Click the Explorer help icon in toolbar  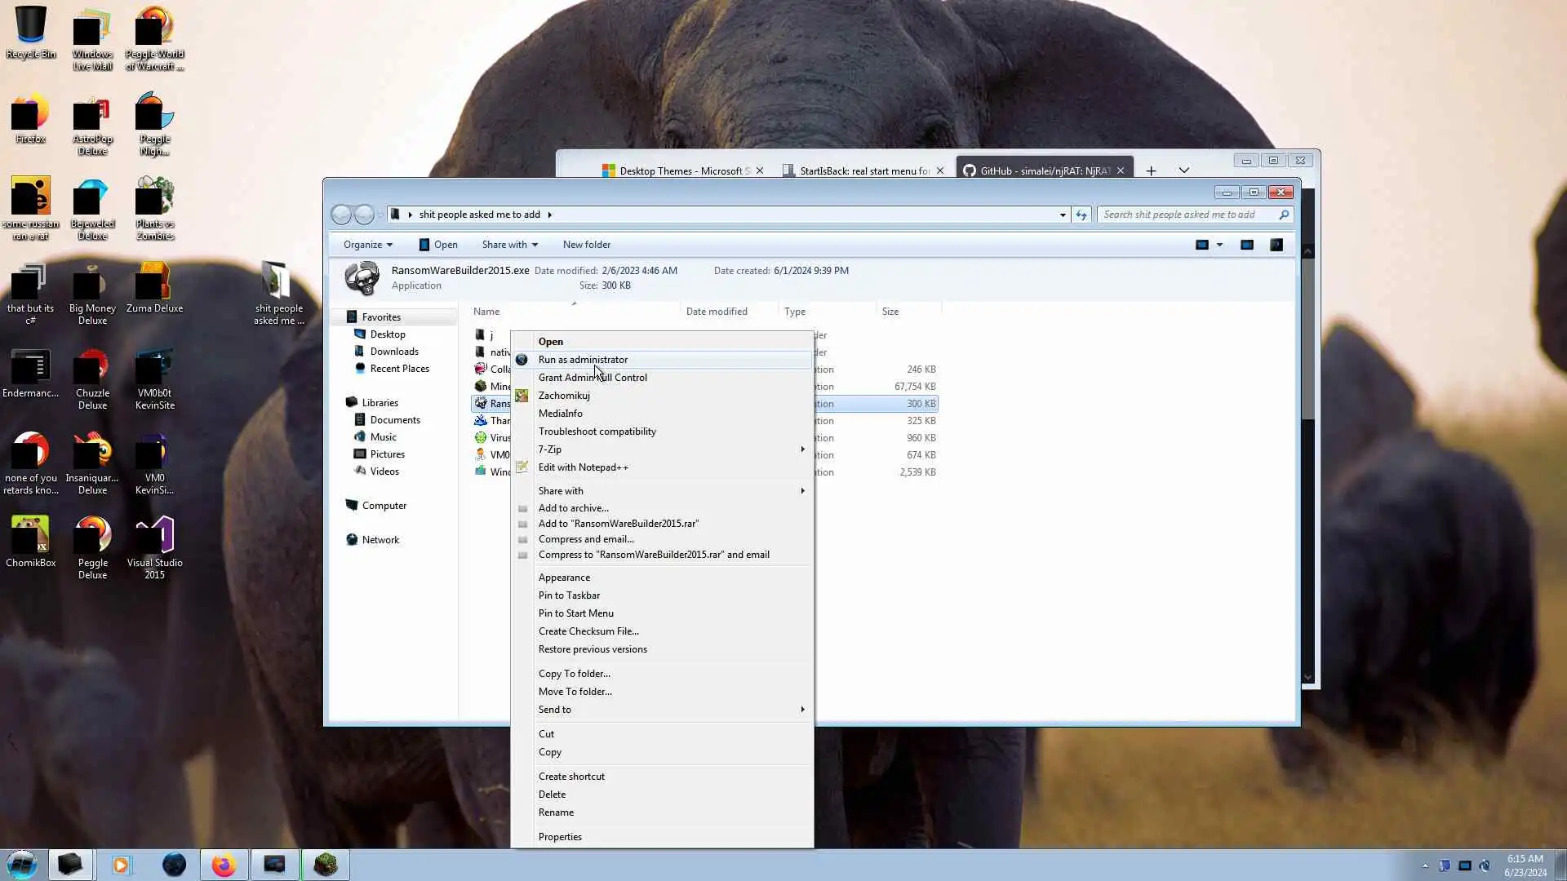pos(1276,245)
